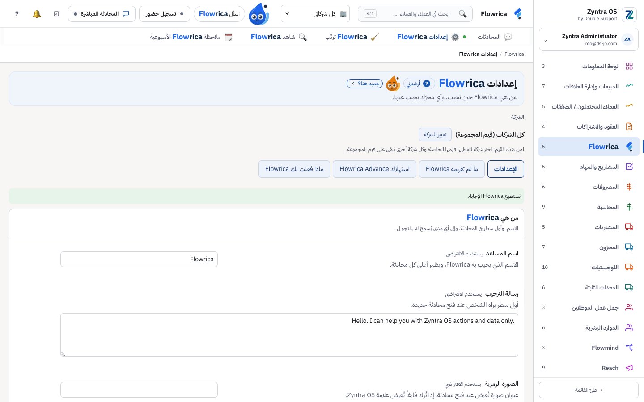Click Flowrica breadcrumb link
Image resolution: width=644 pixels, height=402 pixels.
point(514,54)
